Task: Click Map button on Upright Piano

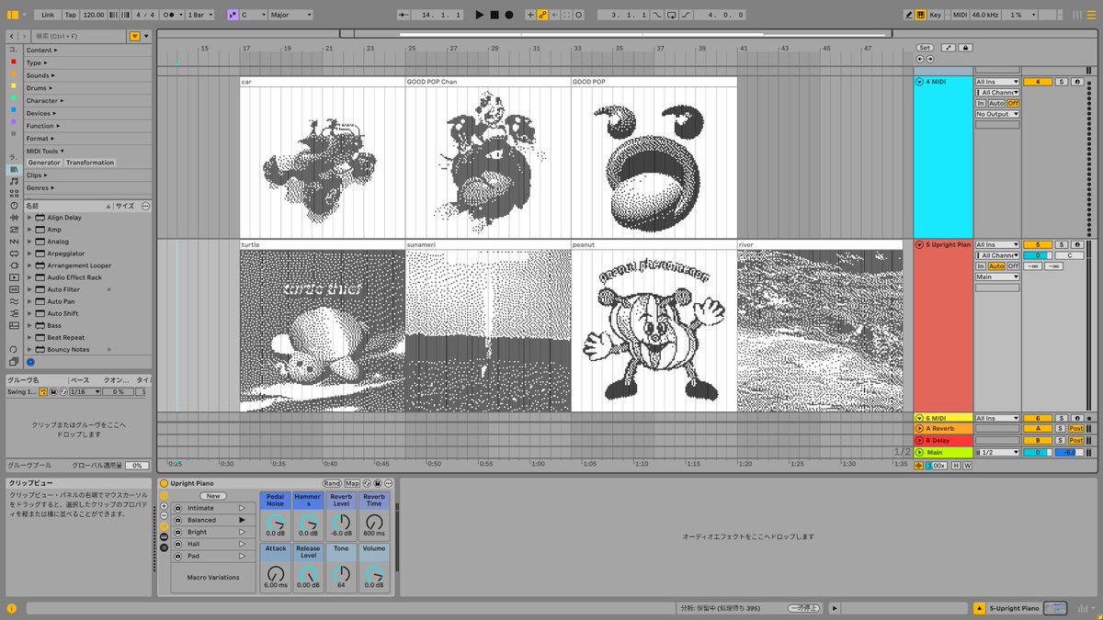Action: tap(352, 483)
